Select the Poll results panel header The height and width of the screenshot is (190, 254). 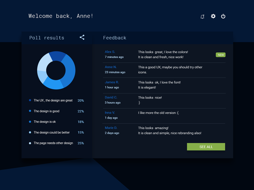coord(47,38)
